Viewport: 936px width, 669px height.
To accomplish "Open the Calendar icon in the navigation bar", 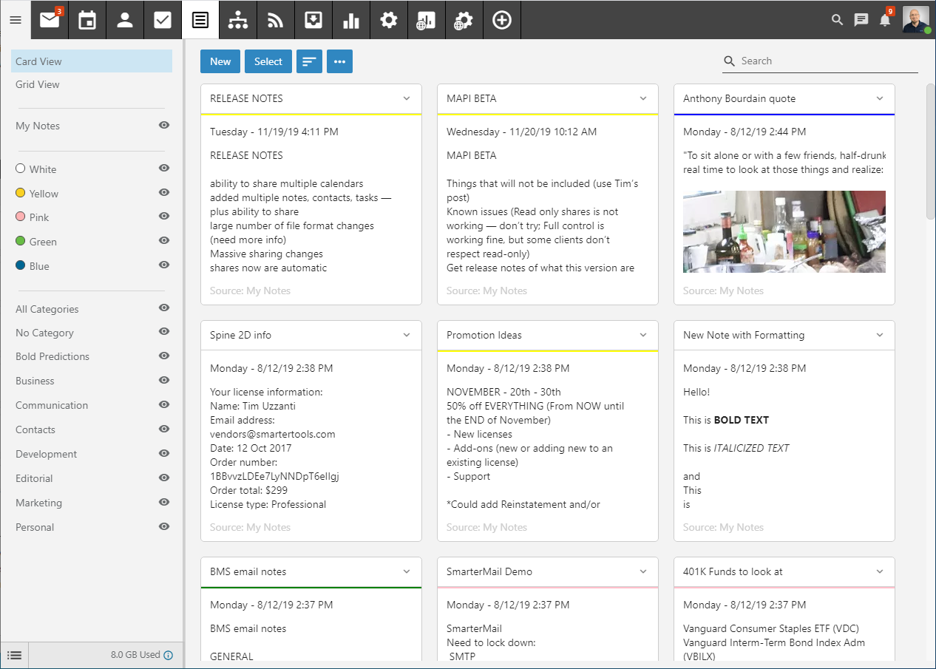I will [87, 20].
